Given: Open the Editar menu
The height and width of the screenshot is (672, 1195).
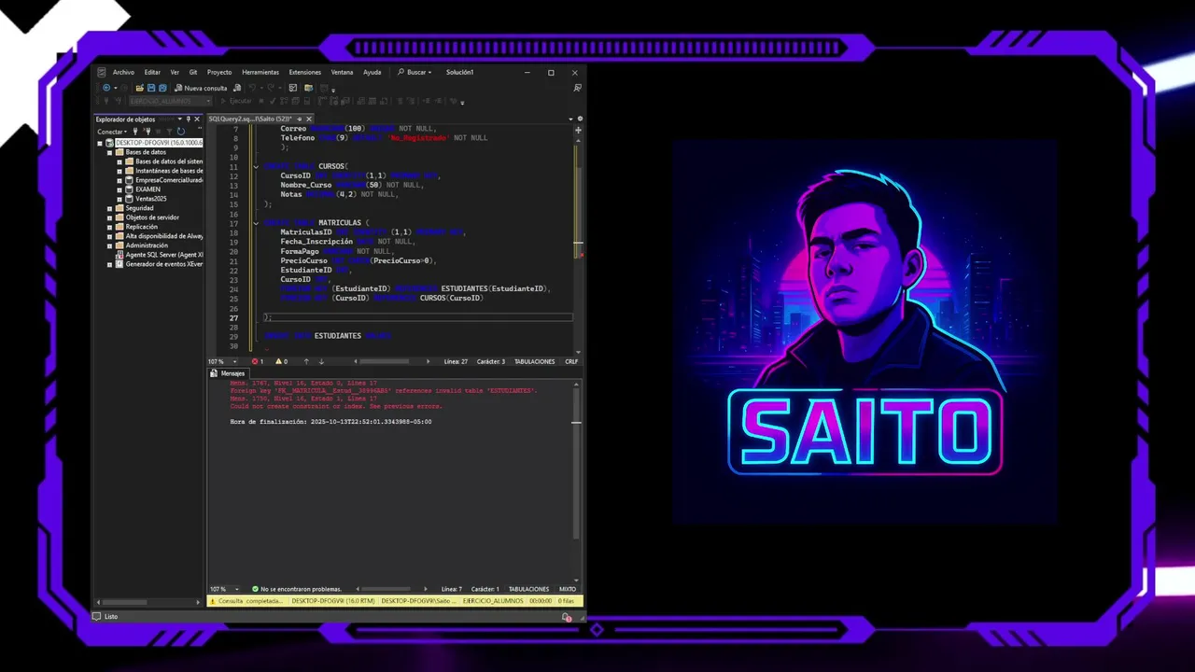Looking at the screenshot, I should pos(152,72).
